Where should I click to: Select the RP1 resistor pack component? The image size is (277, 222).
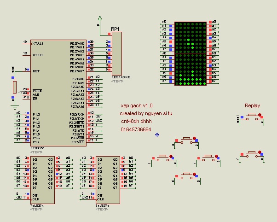coord(117,53)
